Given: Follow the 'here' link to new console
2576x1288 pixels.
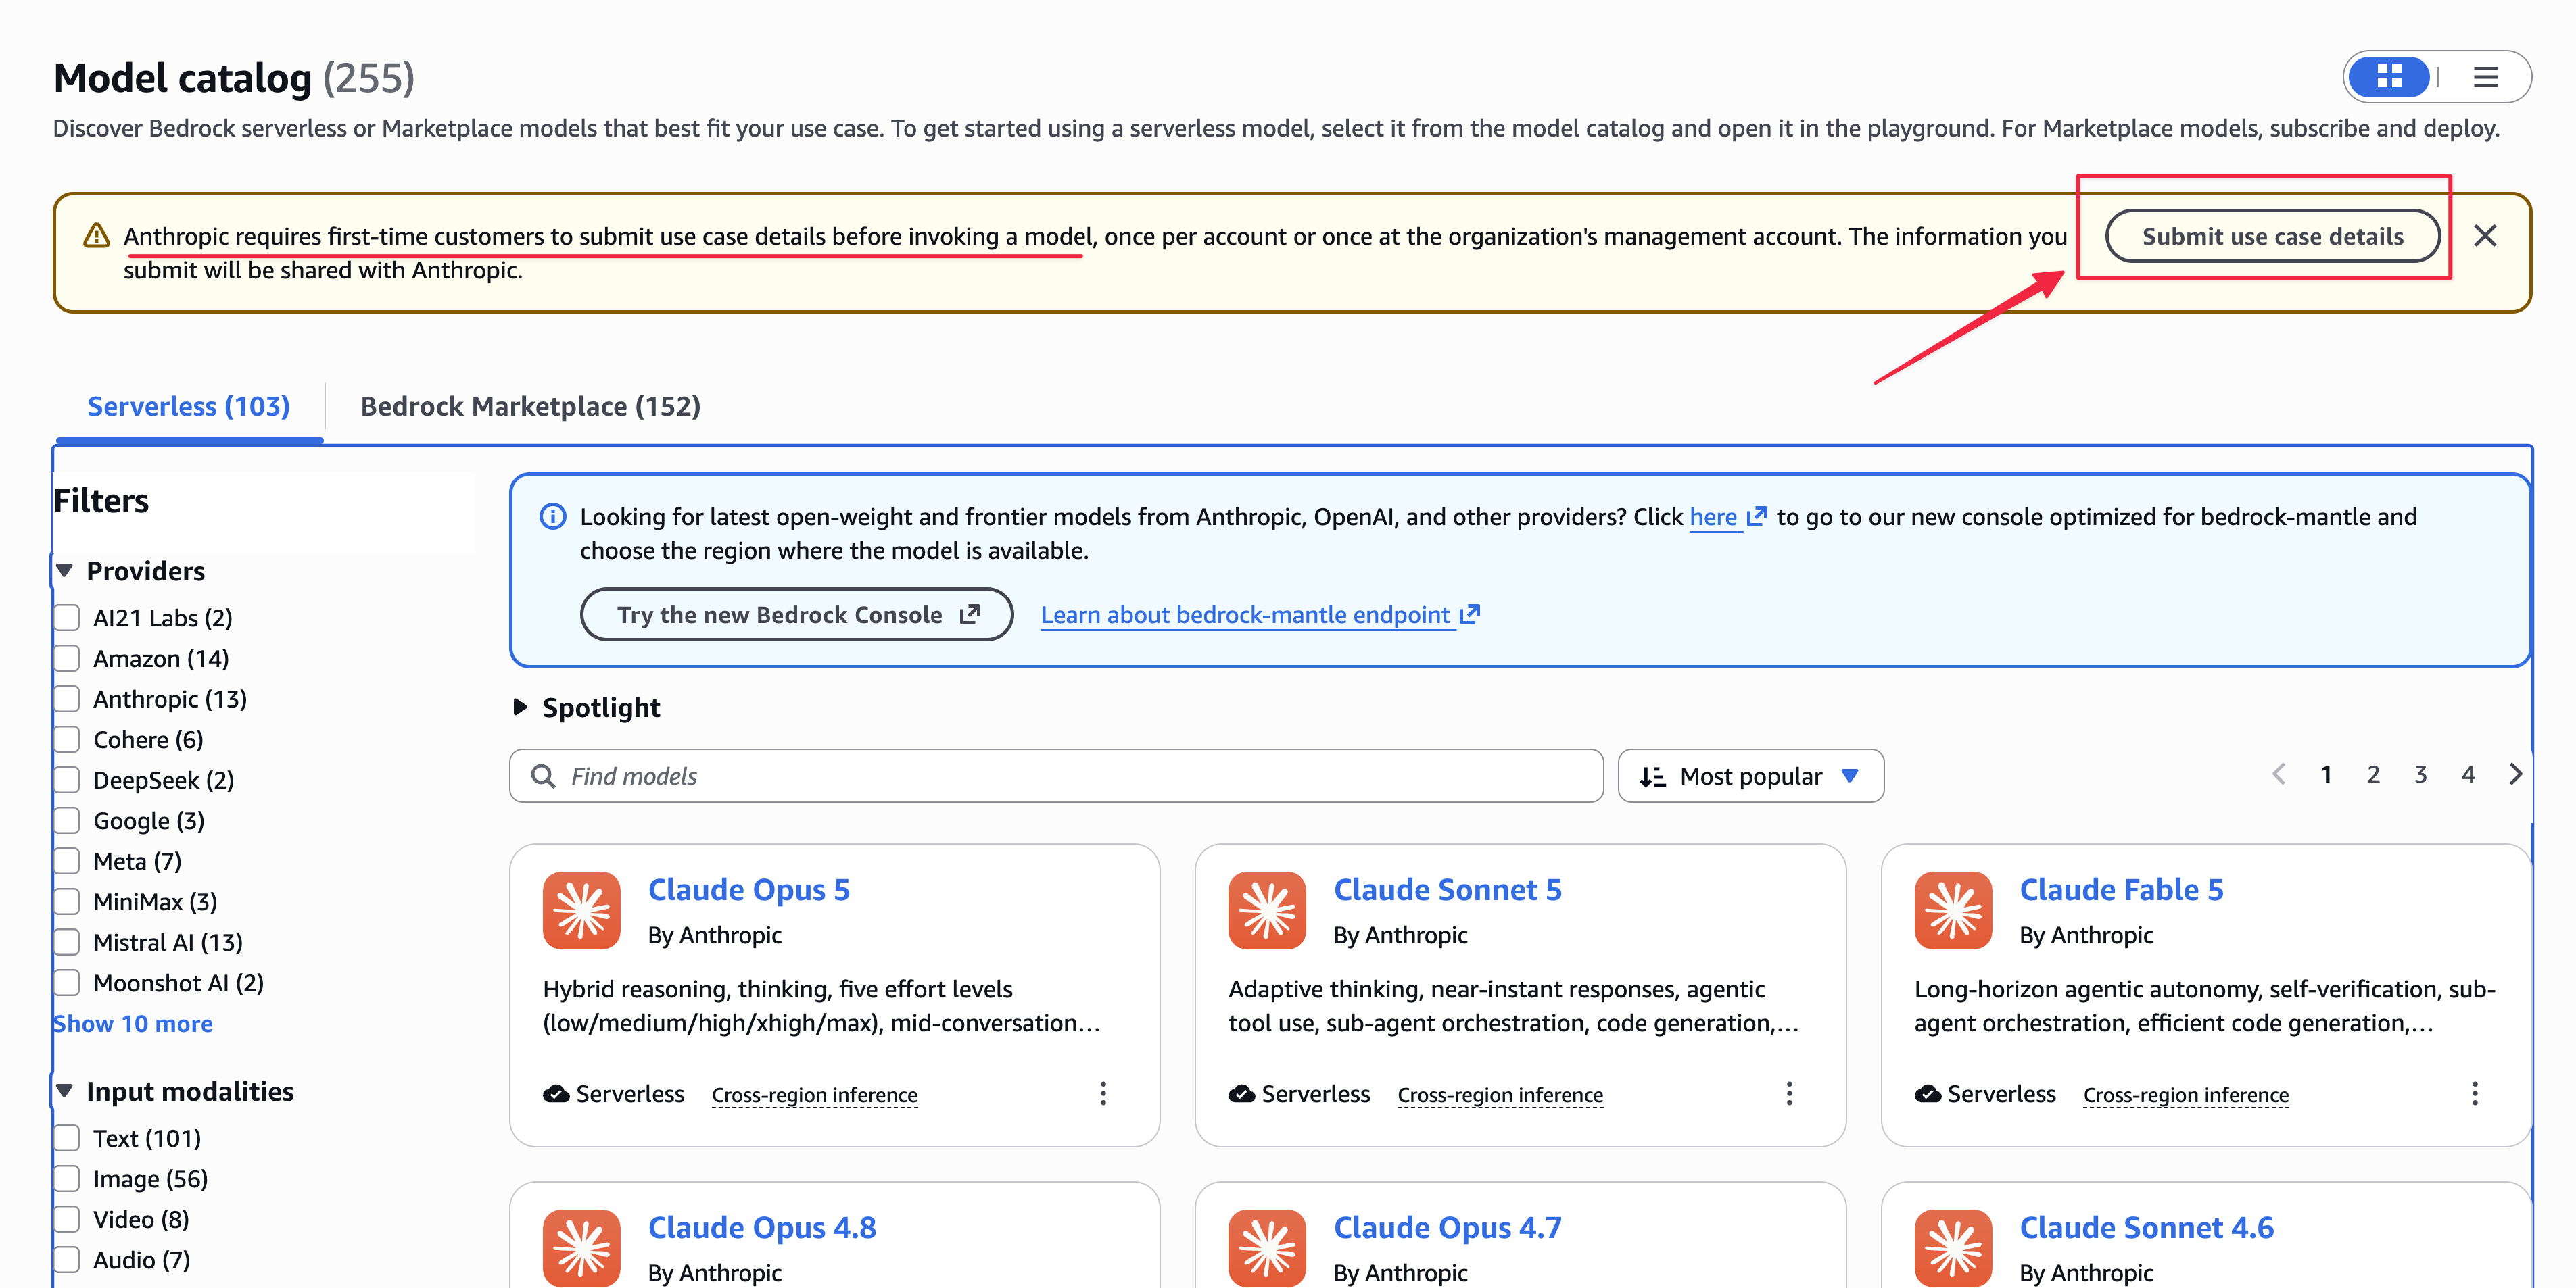Looking at the screenshot, I should click(x=1727, y=516).
